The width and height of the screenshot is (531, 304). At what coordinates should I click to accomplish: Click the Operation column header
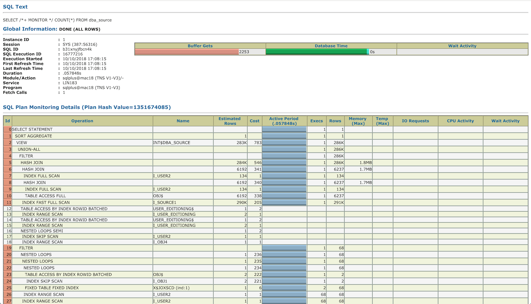(x=82, y=121)
